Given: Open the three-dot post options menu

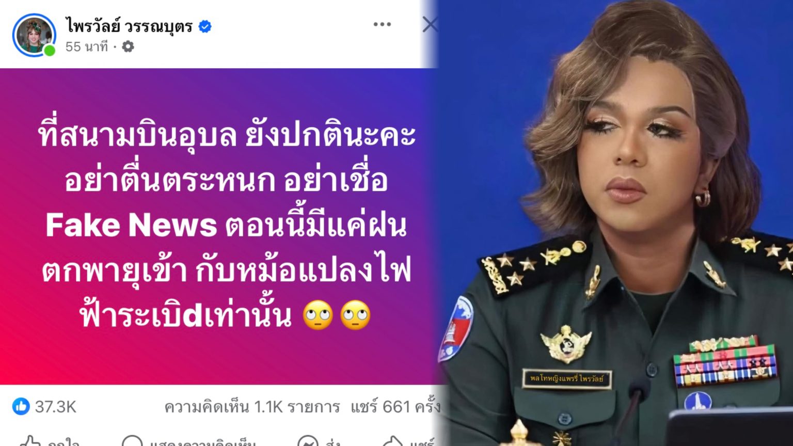Looking at the screenshot, I should click(382, 24).
